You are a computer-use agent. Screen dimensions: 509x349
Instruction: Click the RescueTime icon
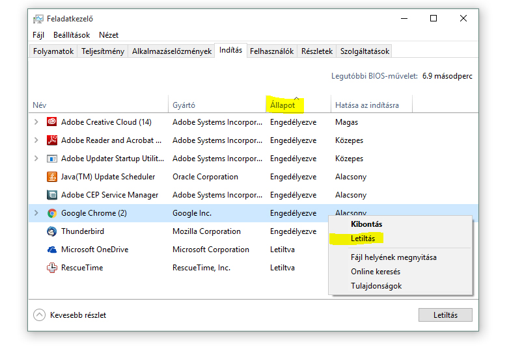pyautogui.click(x=52, y=268)
